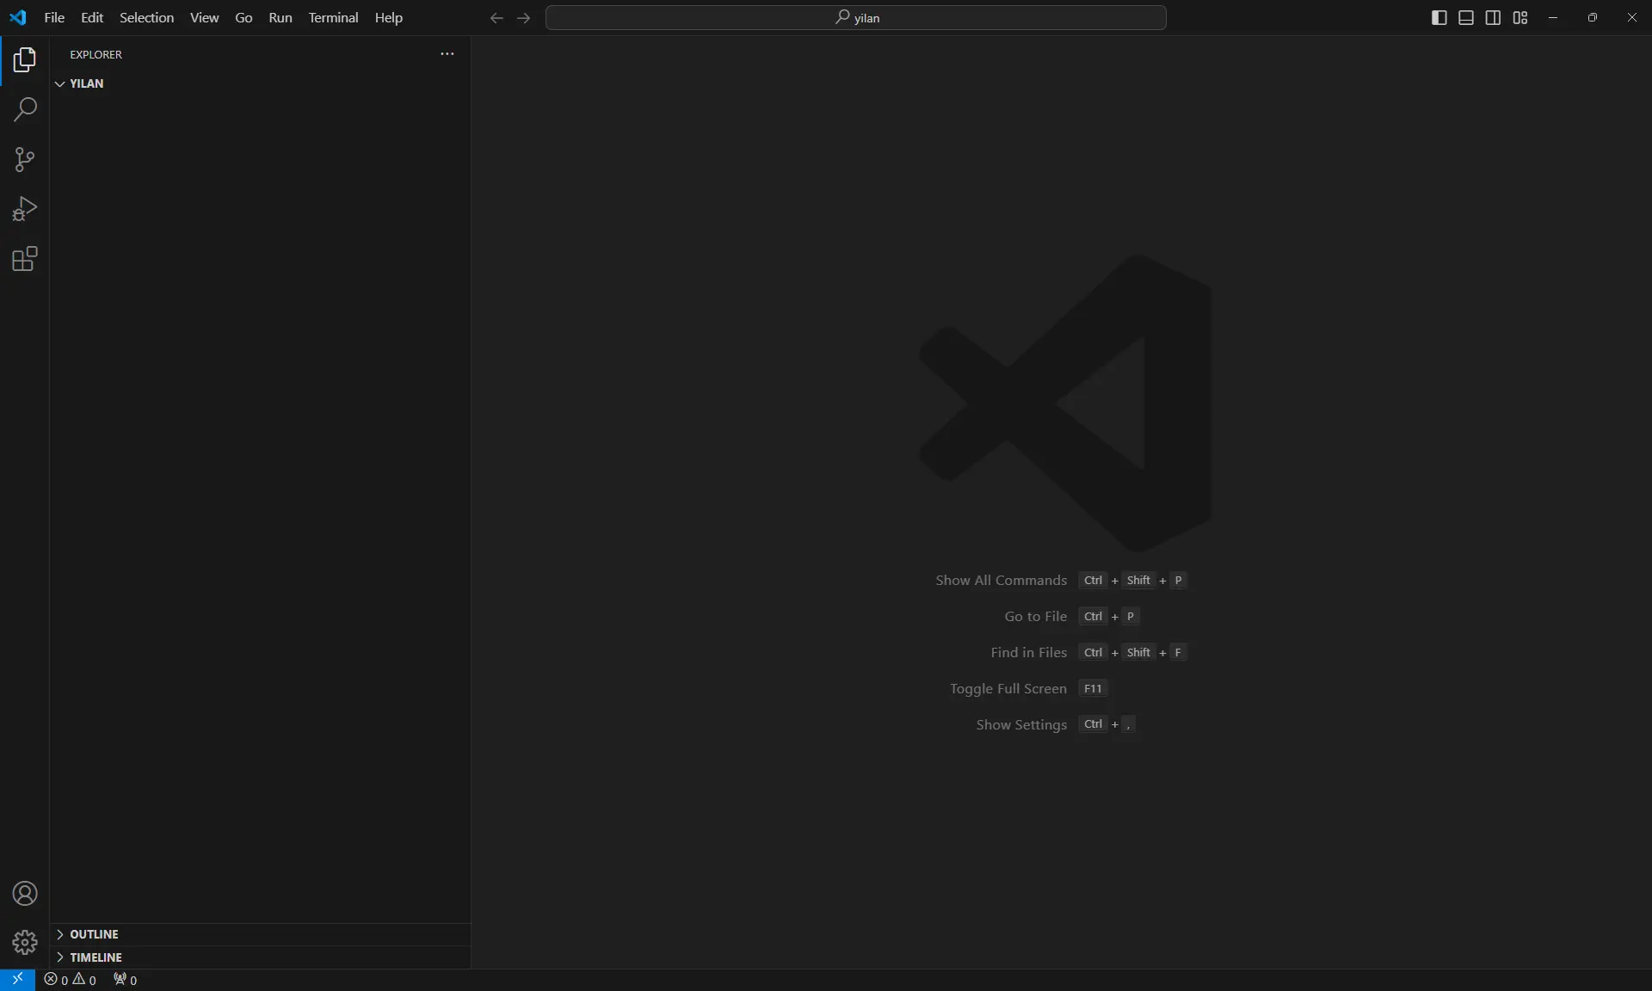
Task: Click the Show All Commands hint text
Action: pyautogui.click(x=1002, y=581)
